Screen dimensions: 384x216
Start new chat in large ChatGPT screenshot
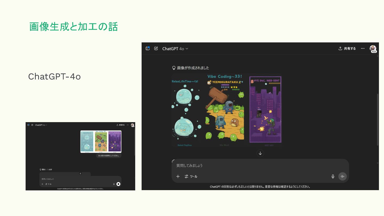156,49
